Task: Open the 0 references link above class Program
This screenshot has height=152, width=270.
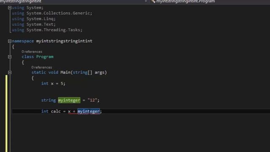Action: (x=32, y=52)
